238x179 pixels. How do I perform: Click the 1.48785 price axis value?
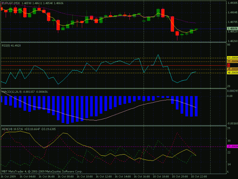[x=233, y=22]
